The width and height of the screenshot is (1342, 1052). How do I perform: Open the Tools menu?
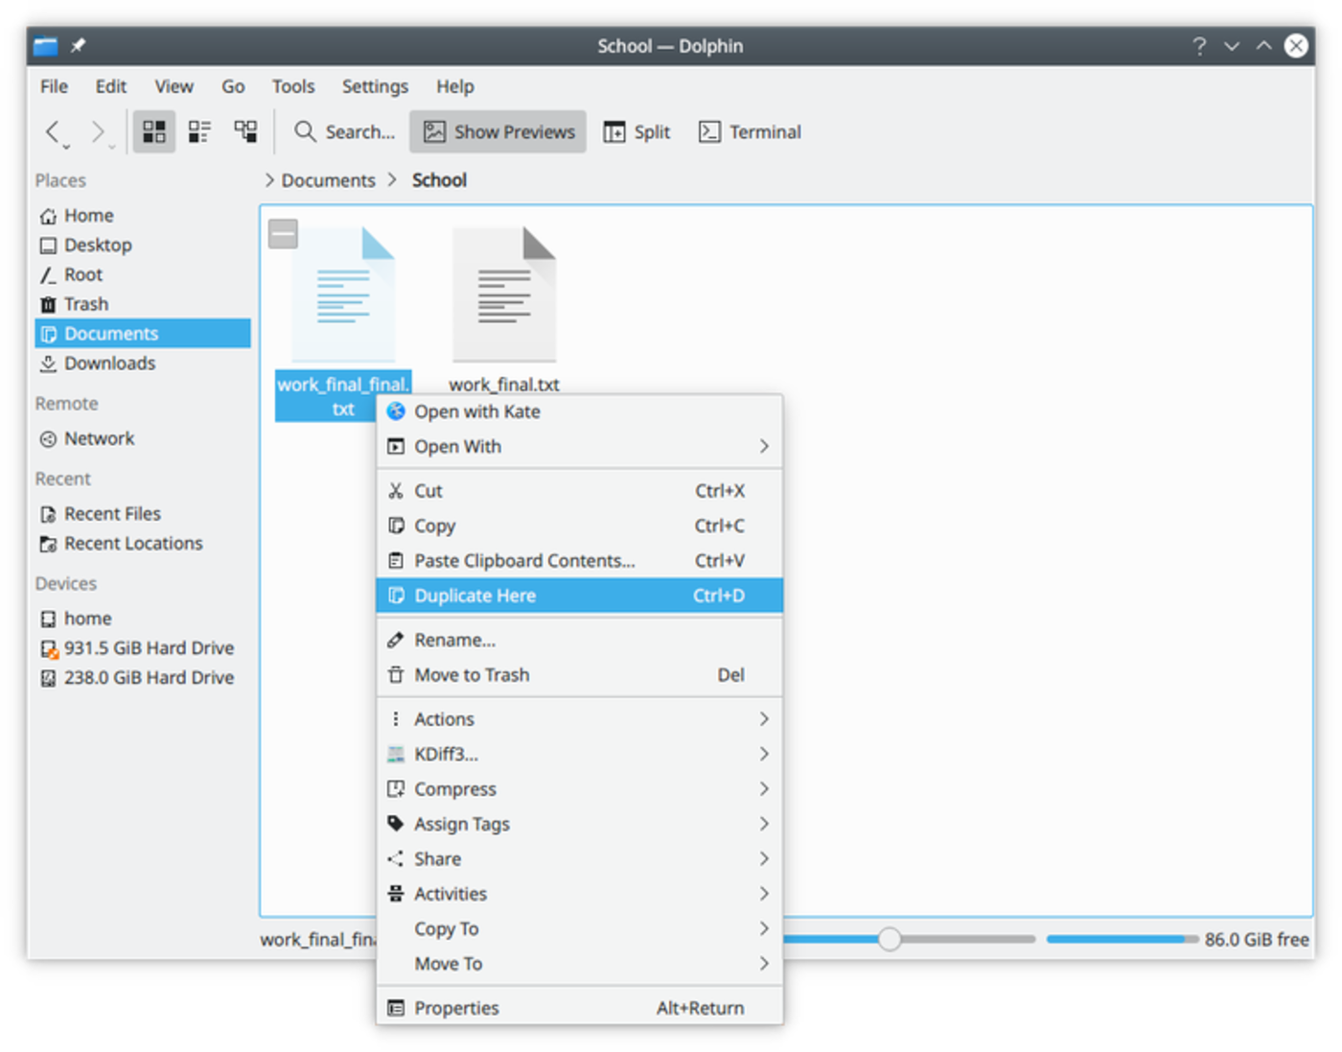point(292,86)
